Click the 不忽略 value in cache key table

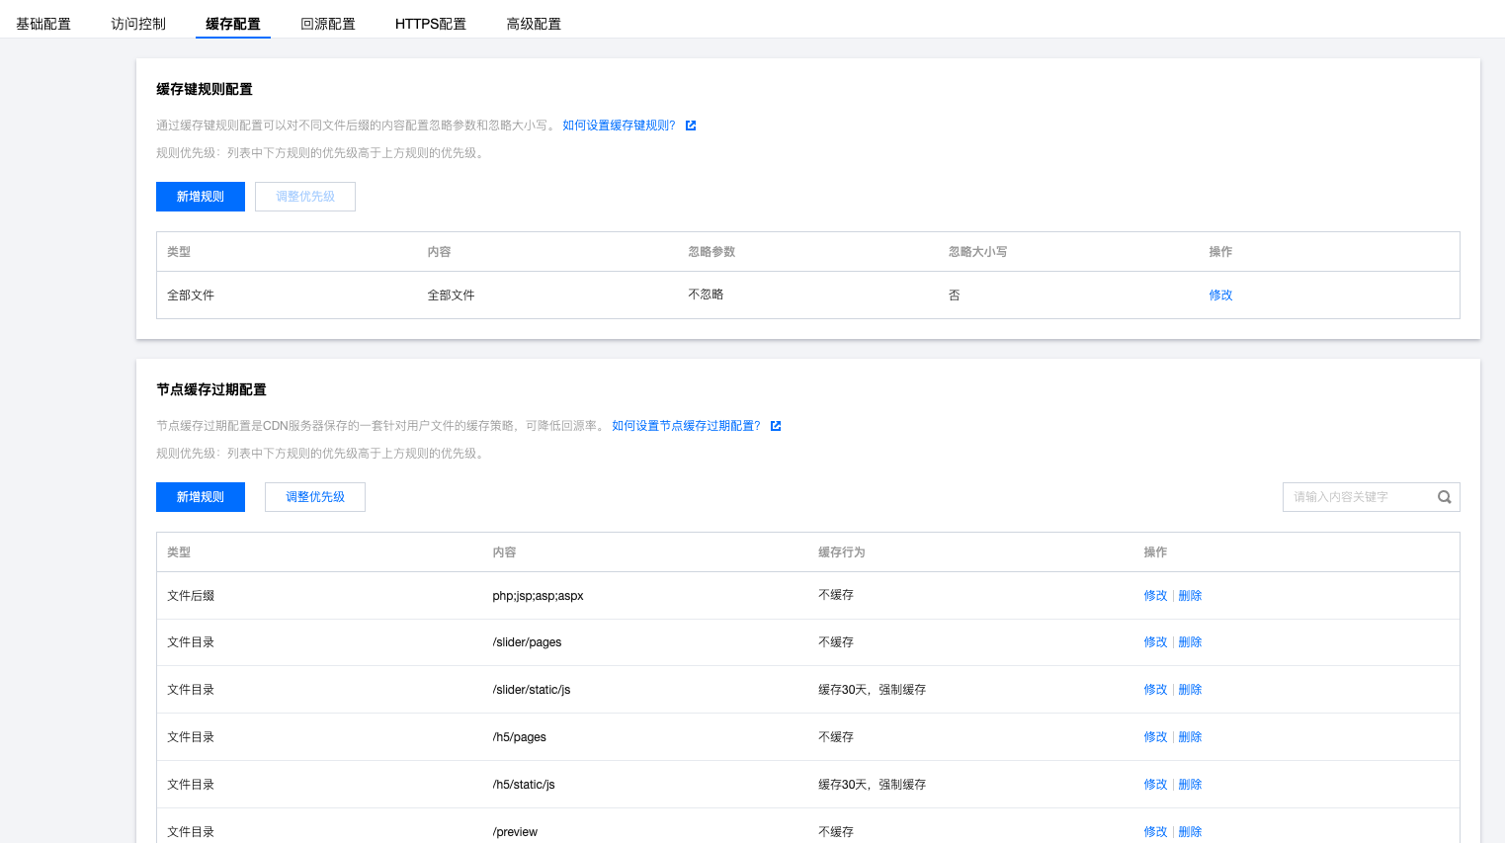coord(706,295)
